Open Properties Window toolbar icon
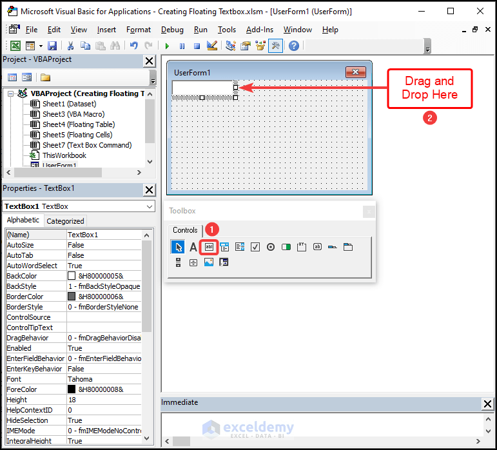The height and width of the screenshot is (450, 497). pos(246,46)
